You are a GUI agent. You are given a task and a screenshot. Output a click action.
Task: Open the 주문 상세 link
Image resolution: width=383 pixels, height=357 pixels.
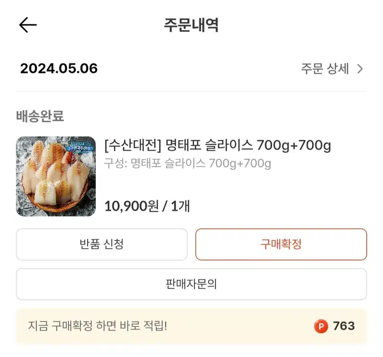[332, 69]
